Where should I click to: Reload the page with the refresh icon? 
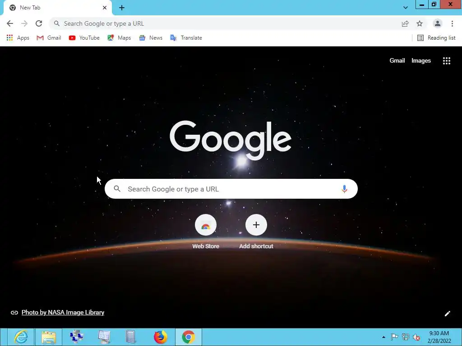pos(39,23)
